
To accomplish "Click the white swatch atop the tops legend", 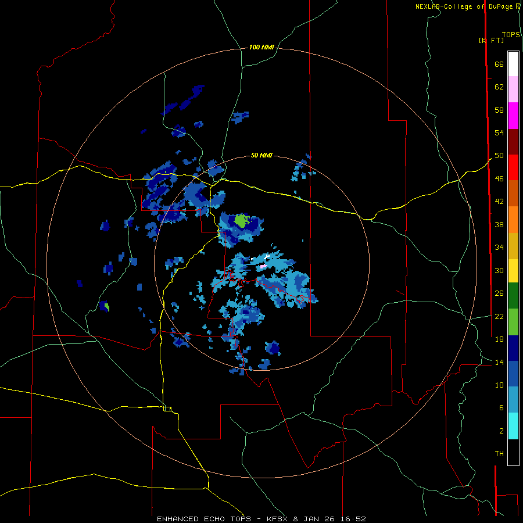I will pyautogui.click(x=513, y=64).
